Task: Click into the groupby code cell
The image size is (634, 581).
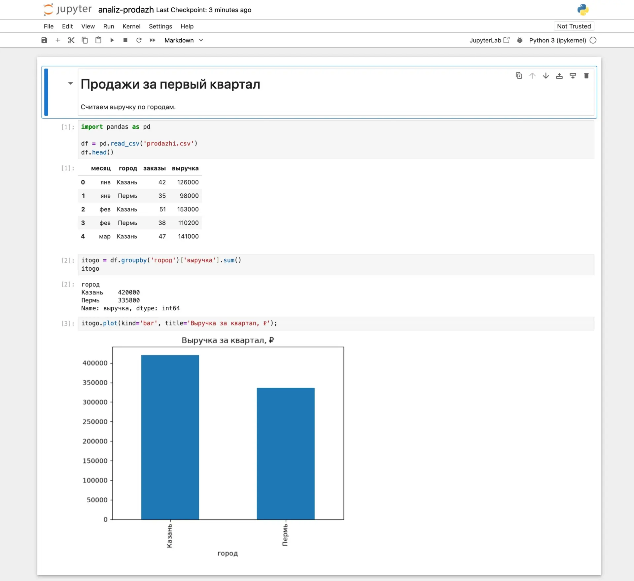Action: pos(336,264)
